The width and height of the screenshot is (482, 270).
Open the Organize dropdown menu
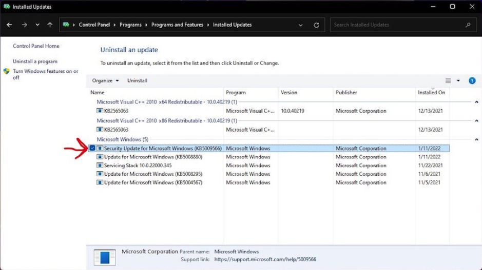click(x=105, y=80)
